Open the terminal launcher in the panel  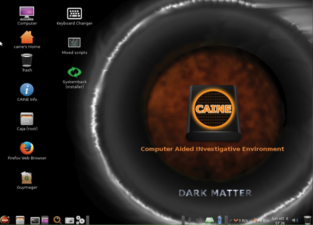35,221
